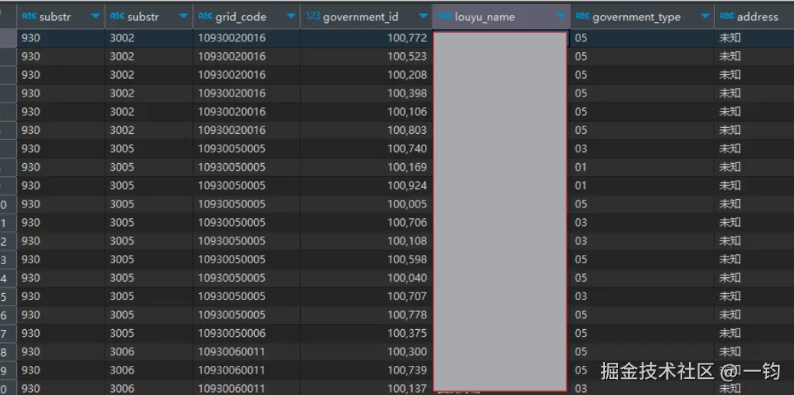Screen dimensions: 794x395
Task: Select address 未知 in the 100,208 row
Action: (754, 75)
